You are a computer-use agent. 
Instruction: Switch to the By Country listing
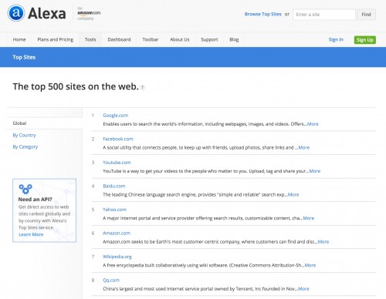tap(24, 135)
